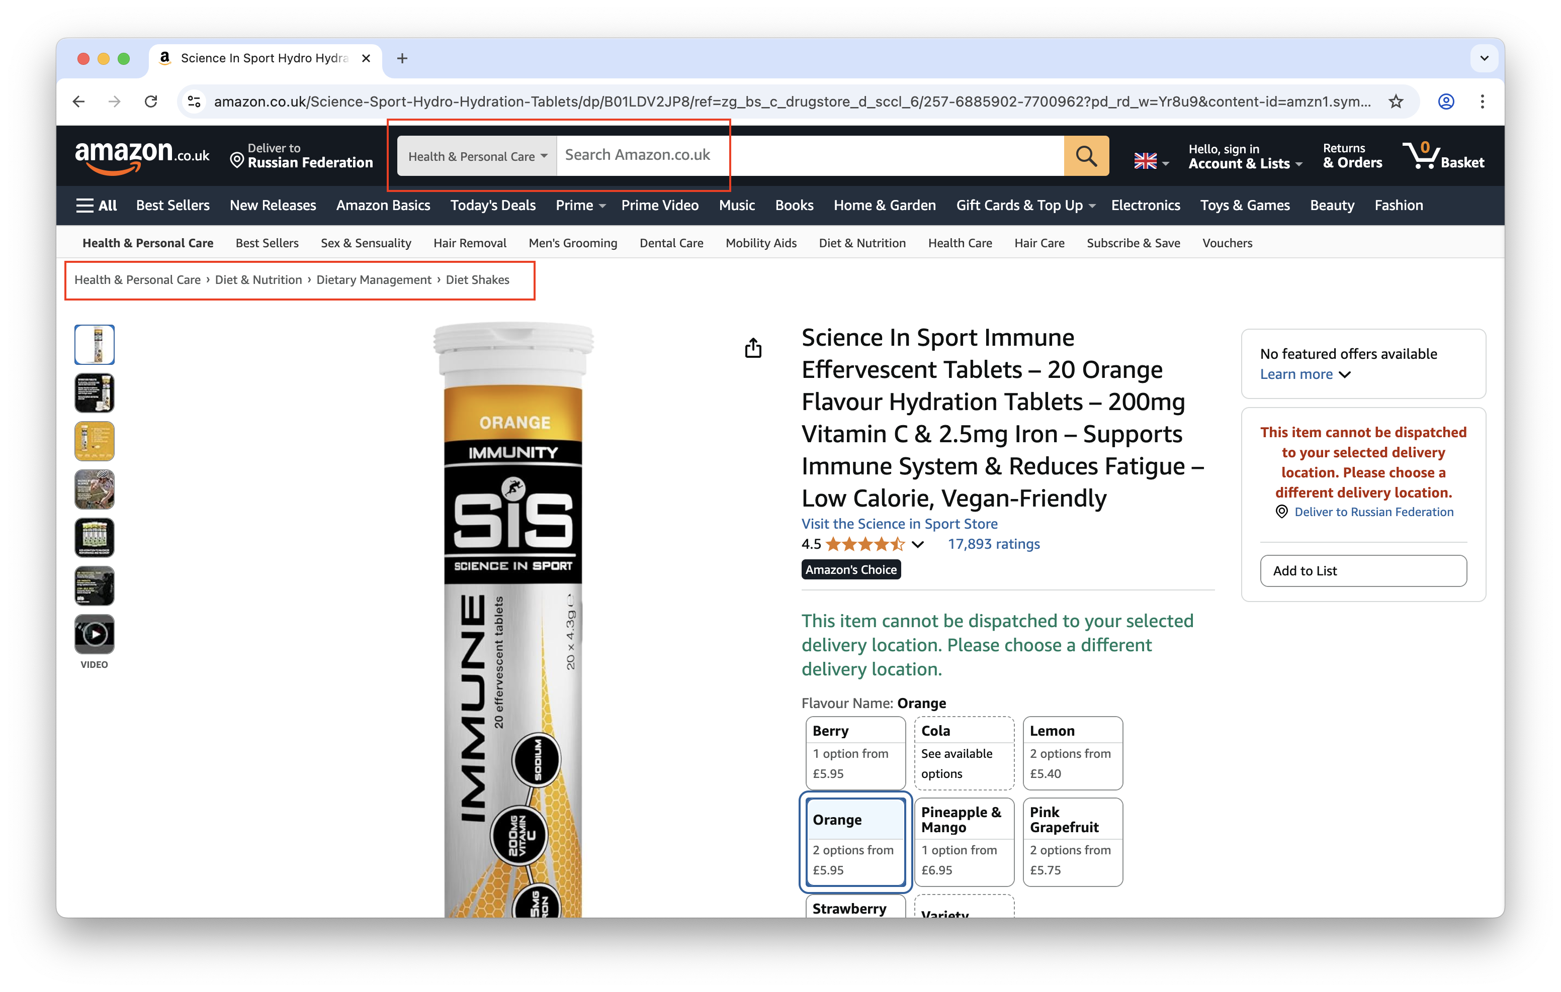Select the Pineapple & Mango flavour
The image size is (1561, 992).
(x=964, y=842)
